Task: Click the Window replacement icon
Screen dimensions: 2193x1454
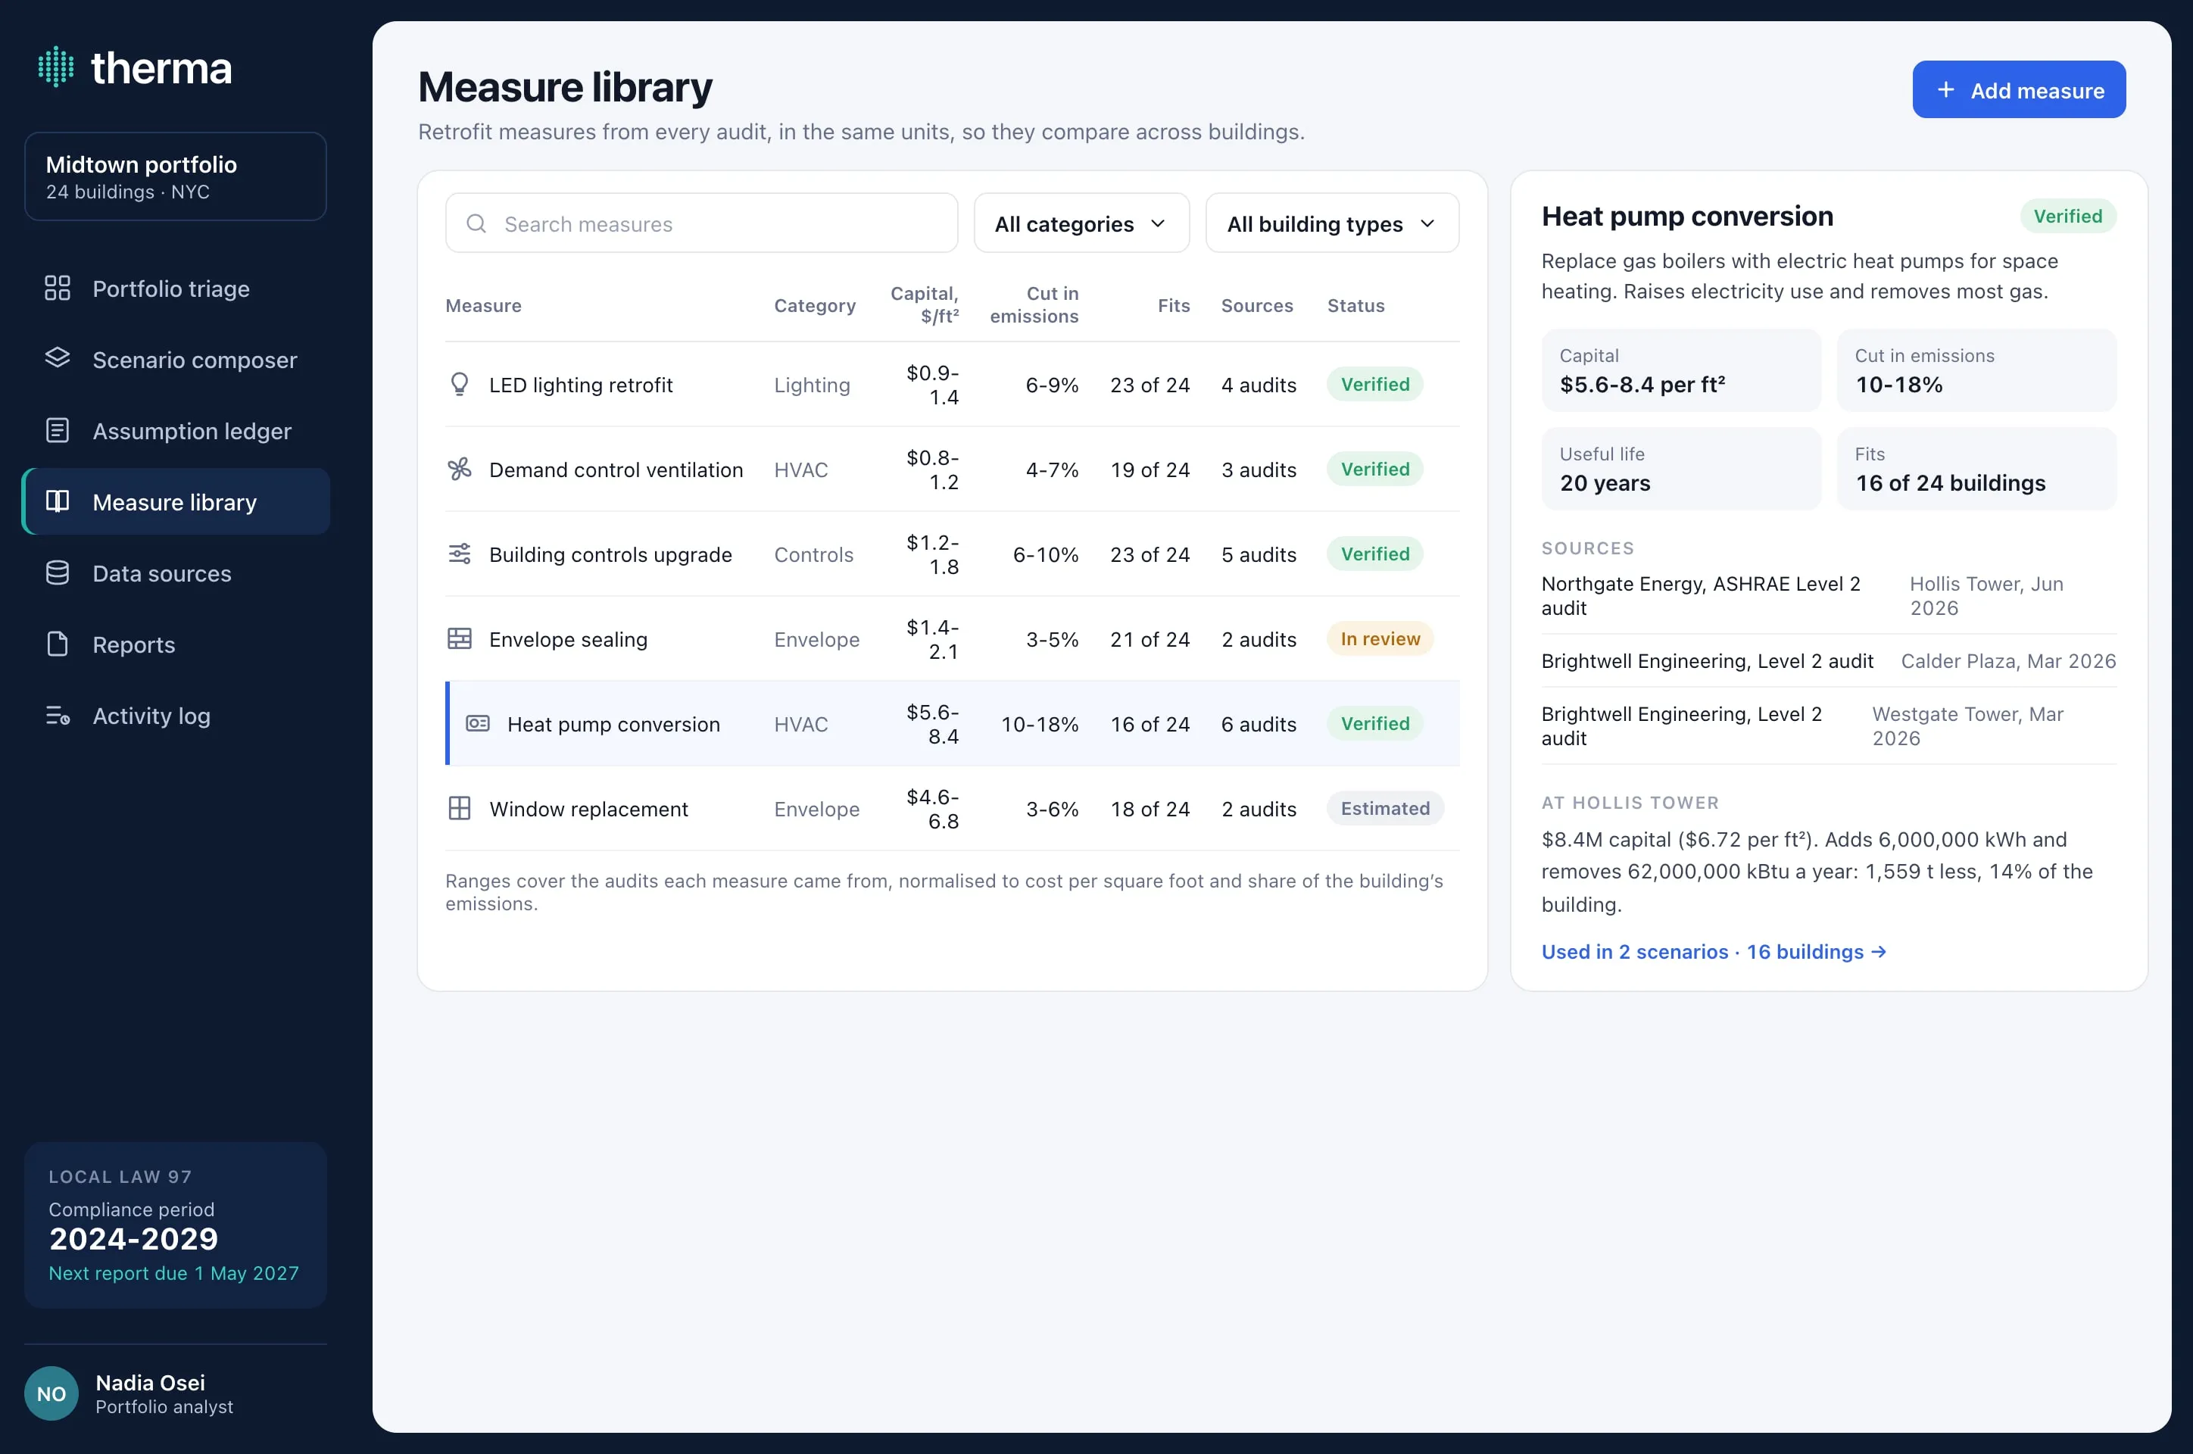Action: tap(459, 808)
